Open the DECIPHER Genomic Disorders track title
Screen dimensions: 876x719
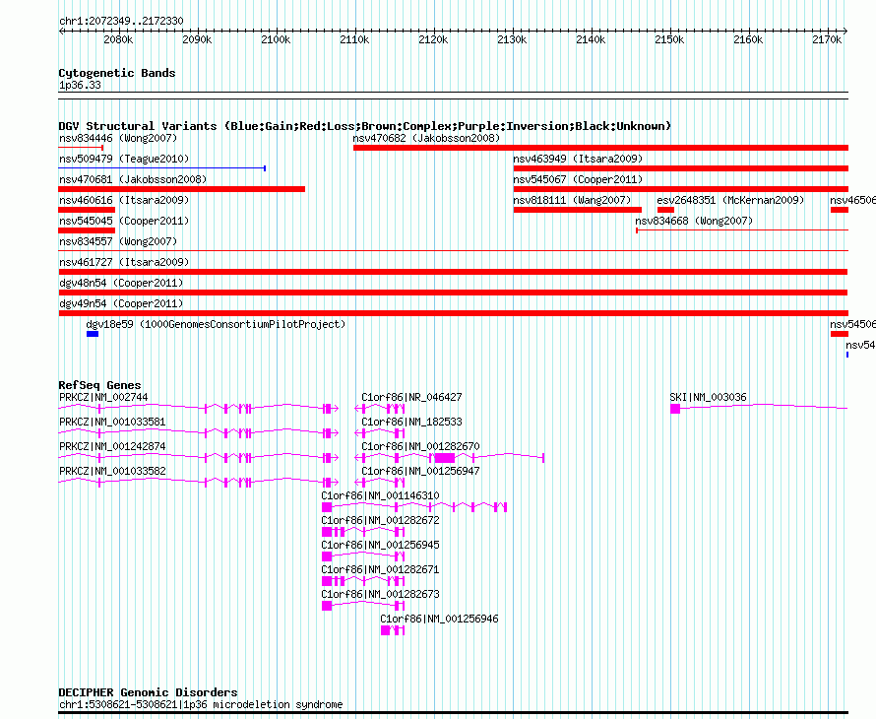(148, 692)
